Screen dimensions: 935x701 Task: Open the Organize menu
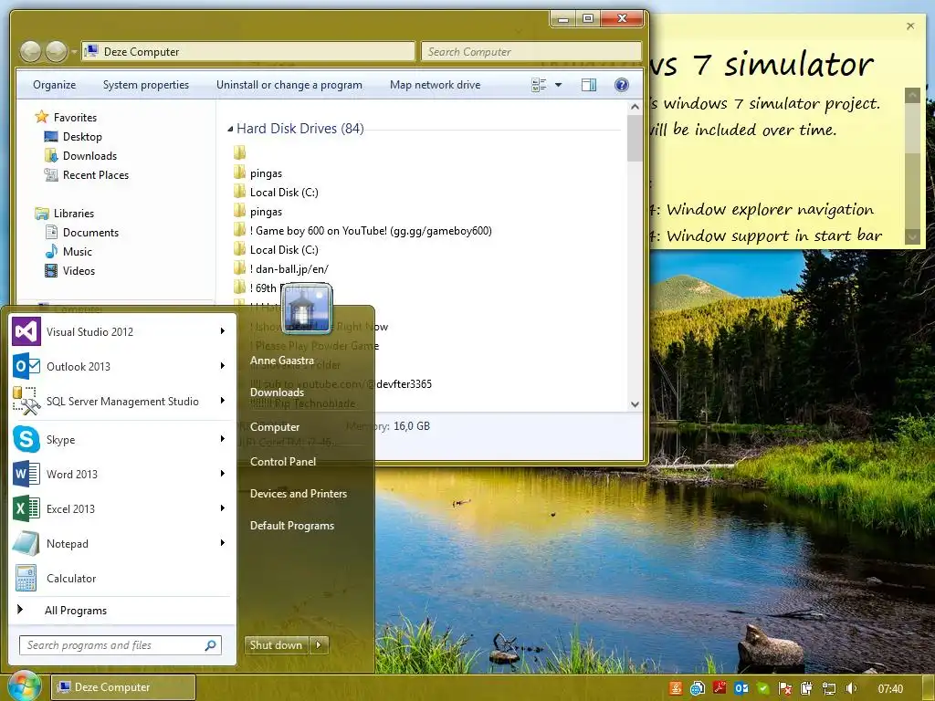point(54,85)
